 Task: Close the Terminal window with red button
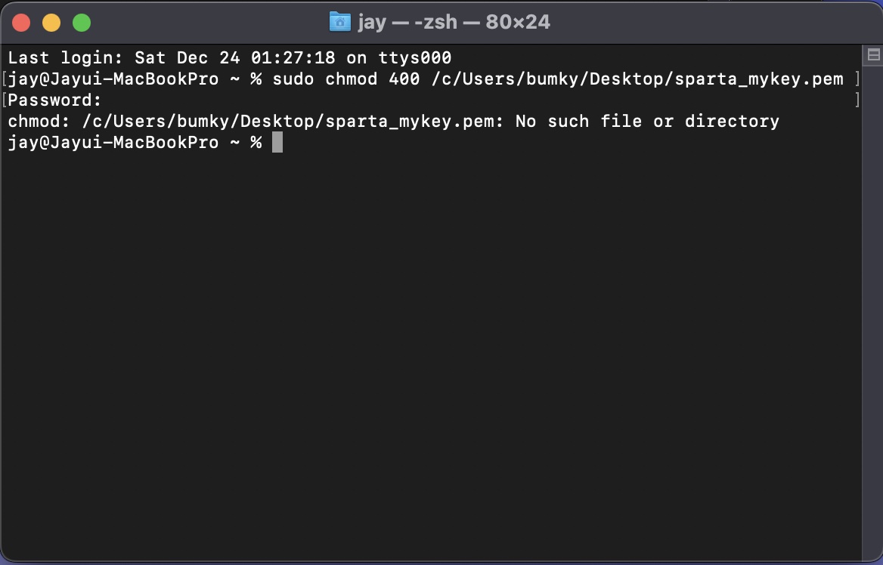21,23
